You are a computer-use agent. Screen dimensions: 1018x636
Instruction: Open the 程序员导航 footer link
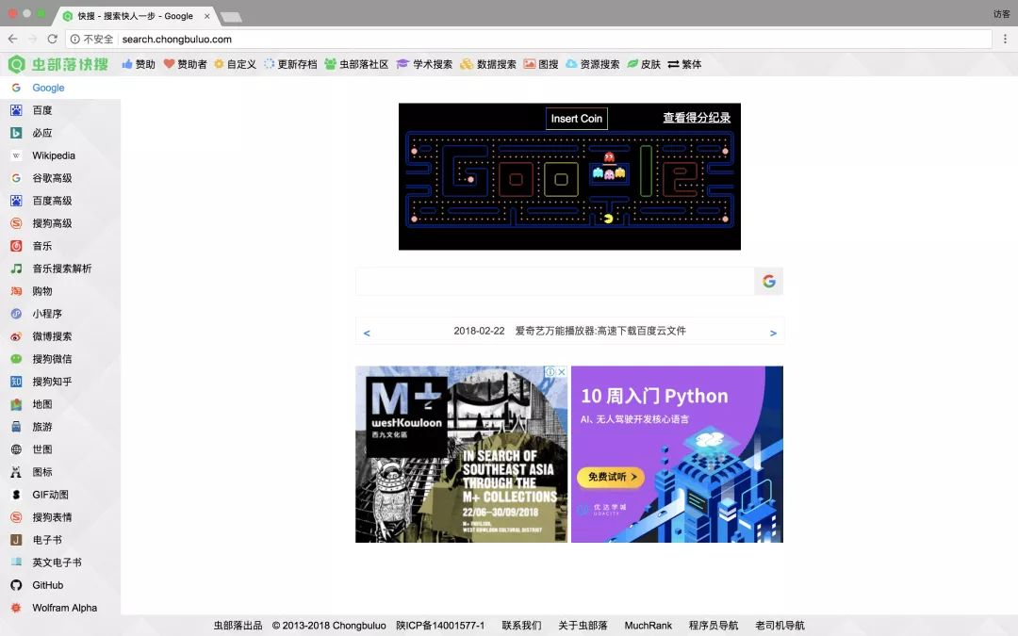coord(714,626)
